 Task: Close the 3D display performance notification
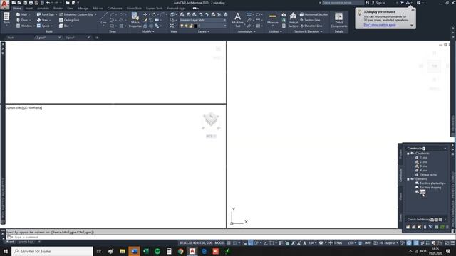(x=413, y=10)
